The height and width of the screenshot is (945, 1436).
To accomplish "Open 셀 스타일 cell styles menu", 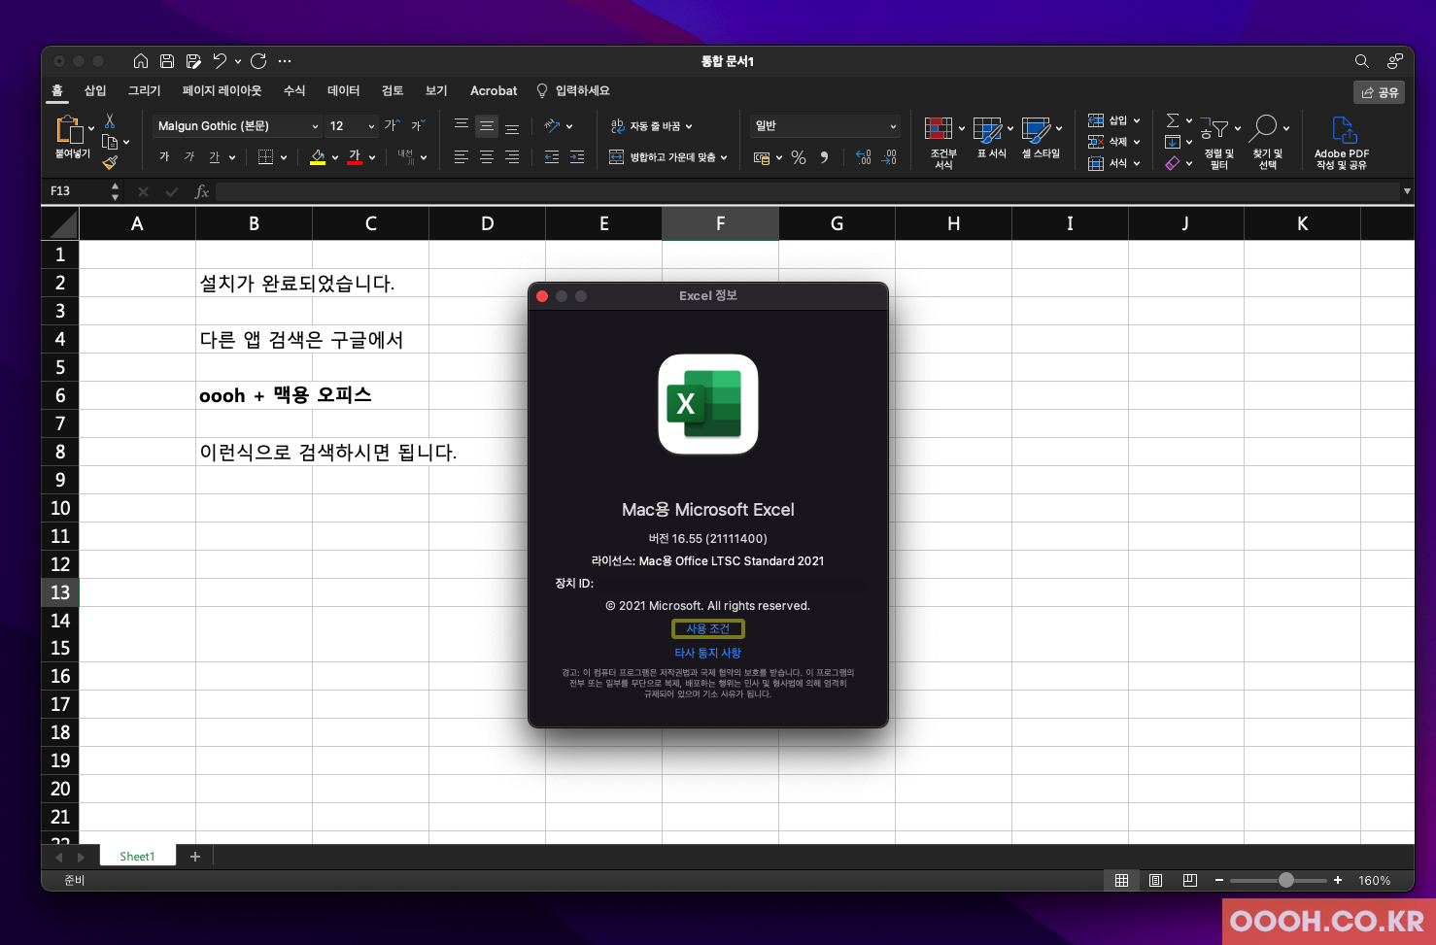I will click(1041, 138).
